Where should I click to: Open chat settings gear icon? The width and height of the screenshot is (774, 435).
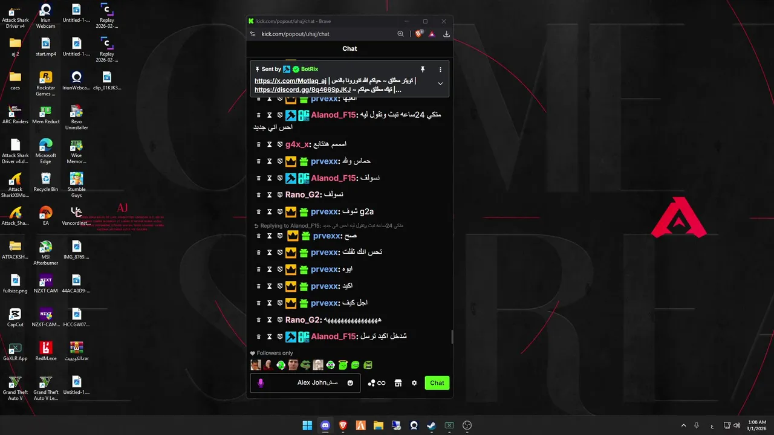[414, 383]
